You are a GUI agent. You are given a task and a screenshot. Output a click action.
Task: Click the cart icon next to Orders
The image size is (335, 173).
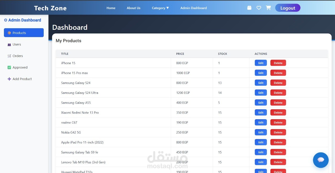[x=9, y=56]
